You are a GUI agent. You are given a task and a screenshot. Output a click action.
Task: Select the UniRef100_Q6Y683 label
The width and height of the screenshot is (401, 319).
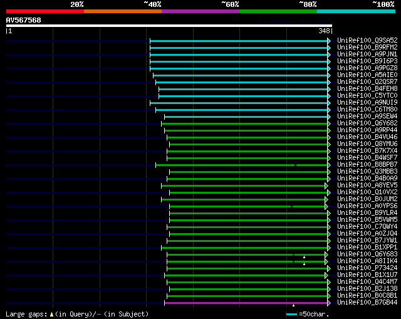(x=367, y=254)
